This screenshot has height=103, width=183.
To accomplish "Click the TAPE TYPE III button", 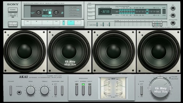I will (x=91, y=14).
